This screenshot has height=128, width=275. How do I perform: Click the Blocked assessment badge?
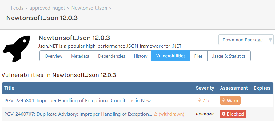233,114
